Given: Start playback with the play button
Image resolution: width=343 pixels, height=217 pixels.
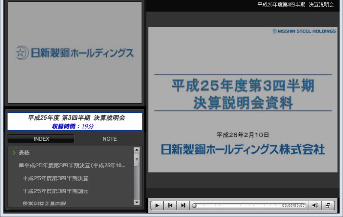Looking at the screenshot, I should click(157, 205).
